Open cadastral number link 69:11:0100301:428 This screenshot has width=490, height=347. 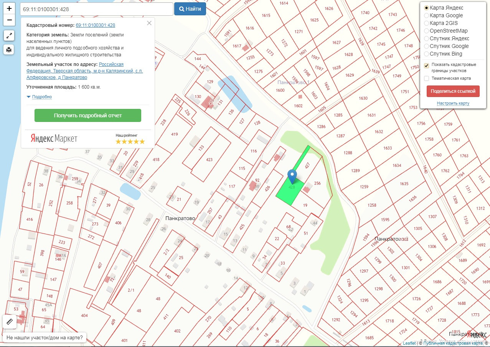pos(96,25)
